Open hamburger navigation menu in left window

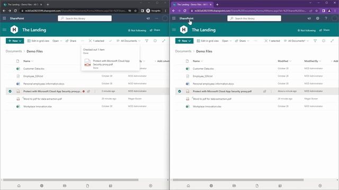(4, 30)
